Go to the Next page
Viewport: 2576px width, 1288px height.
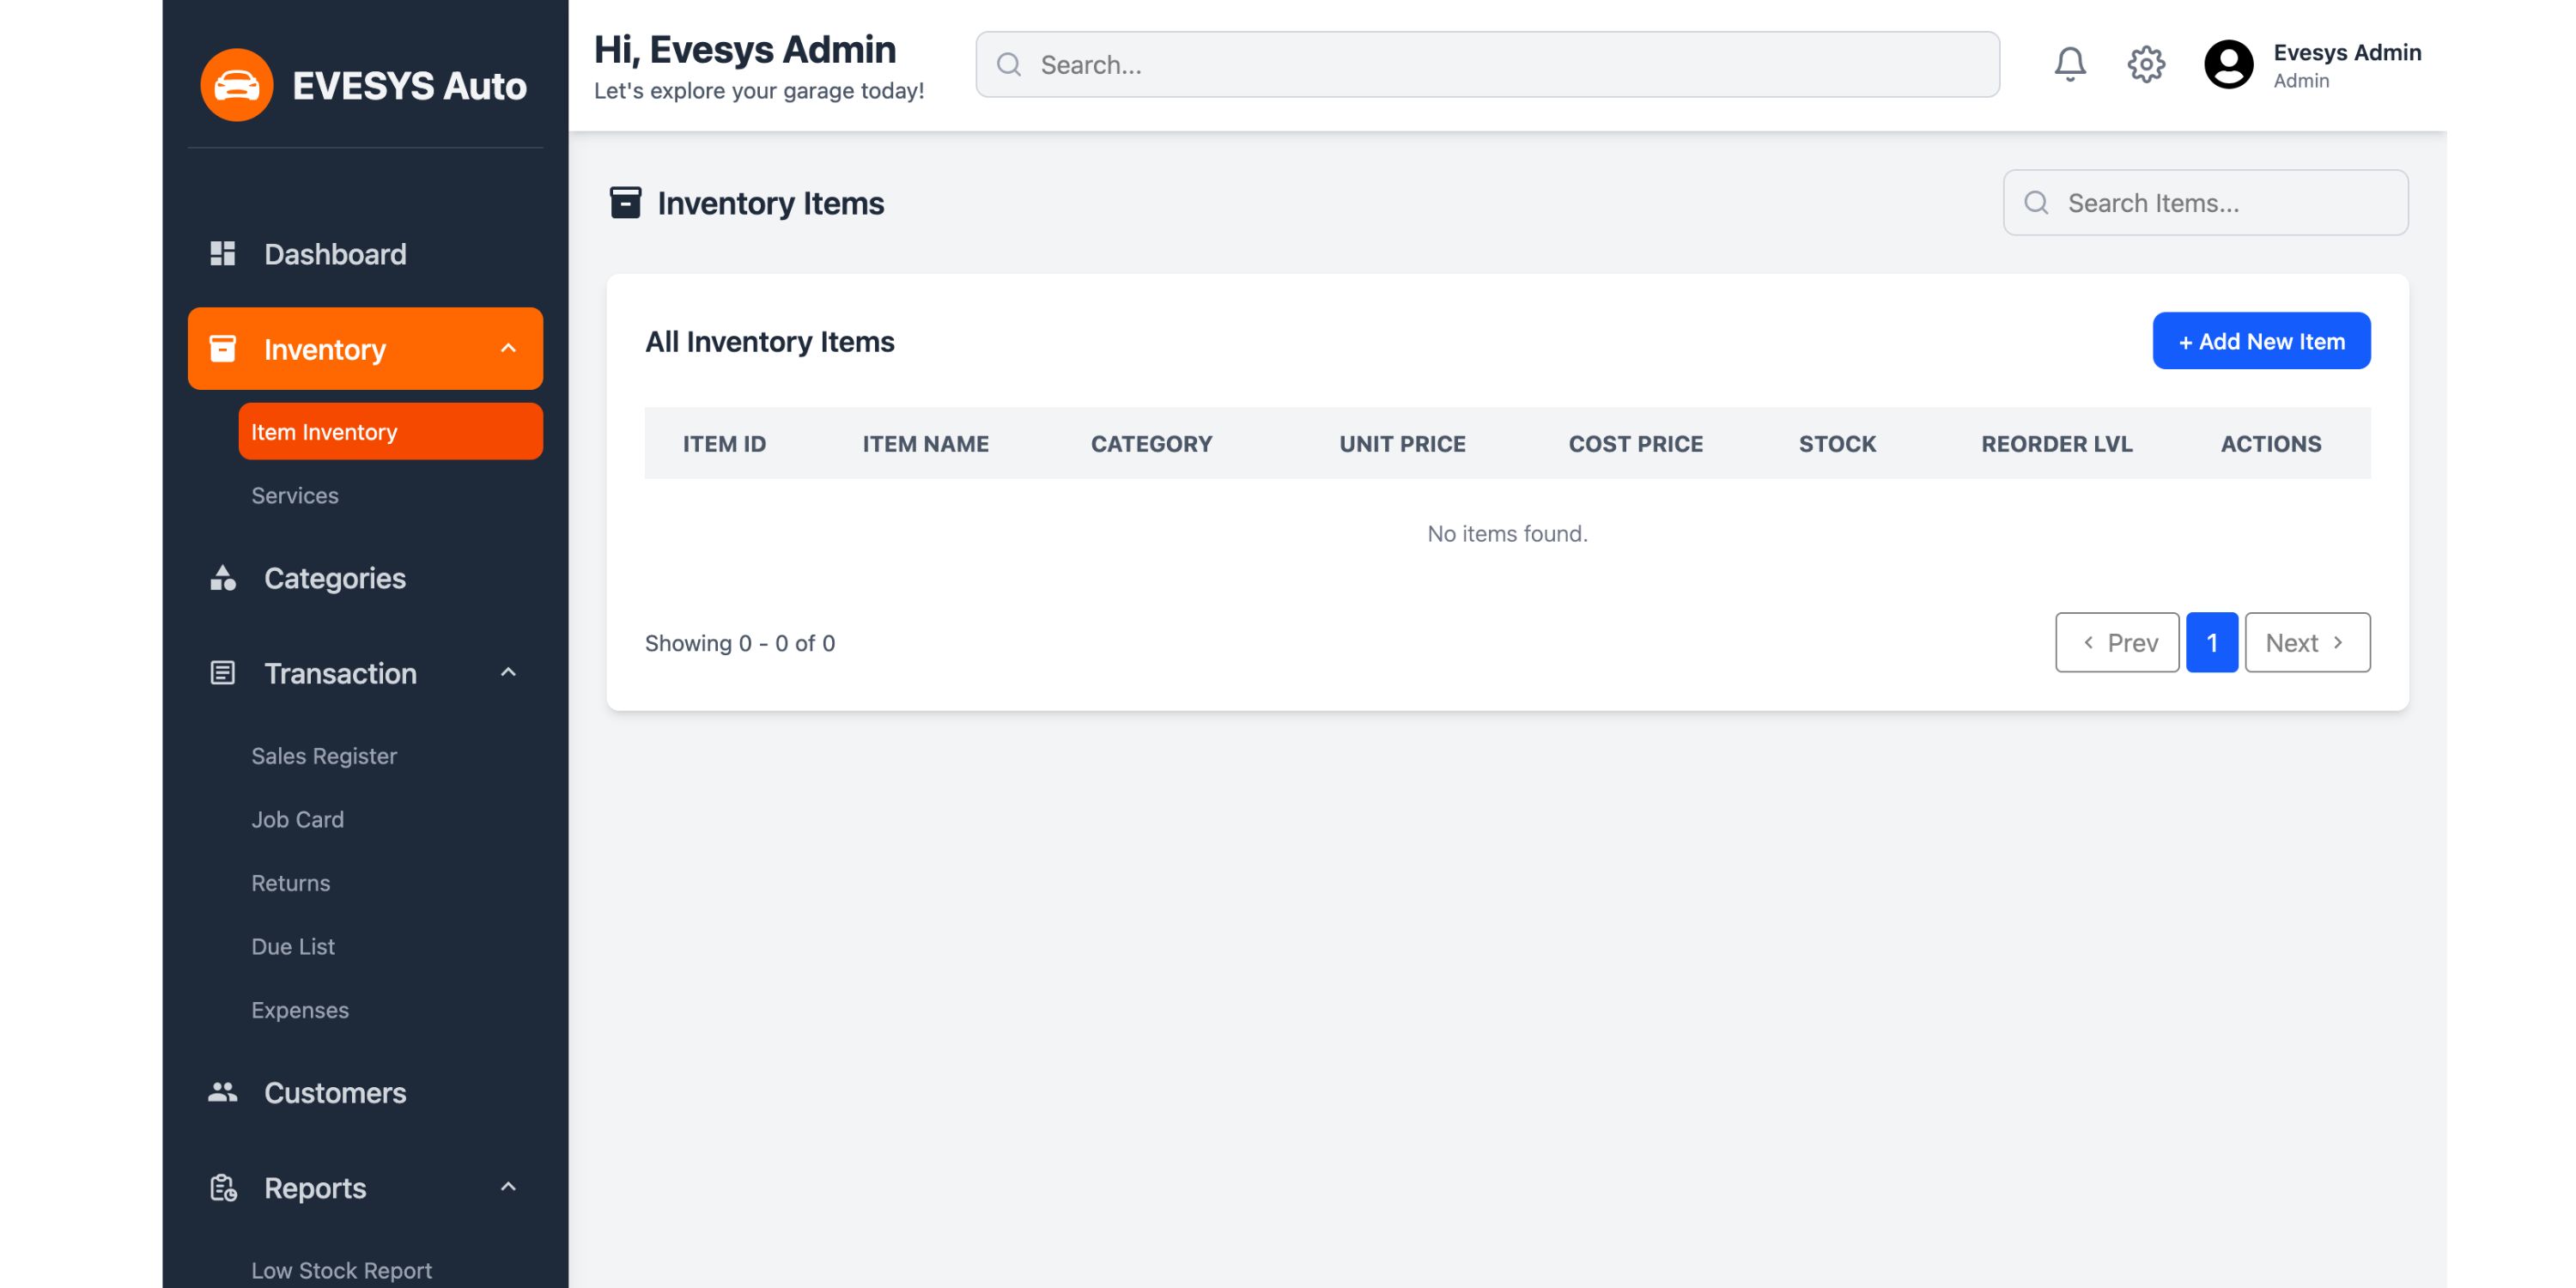point(2306,642)
